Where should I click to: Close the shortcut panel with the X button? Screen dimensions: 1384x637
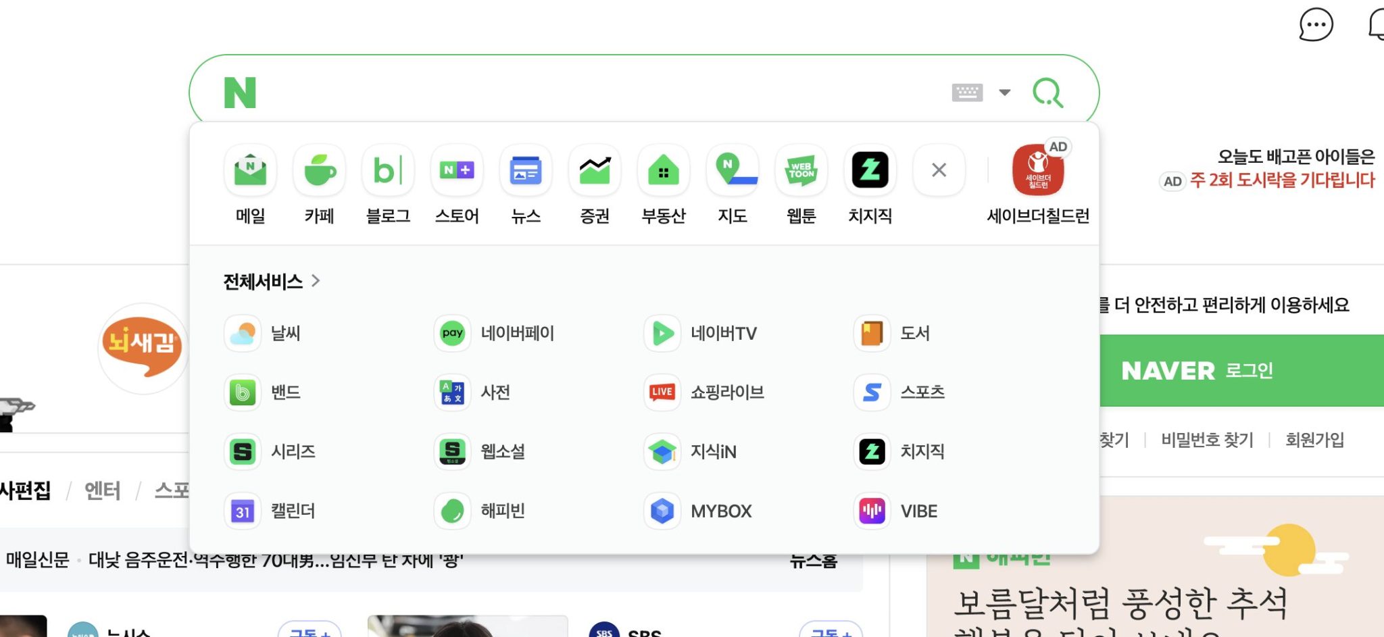click(x=939, y=170)
